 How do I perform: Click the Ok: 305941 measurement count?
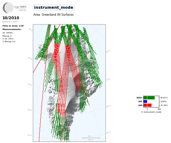[8, 33]
